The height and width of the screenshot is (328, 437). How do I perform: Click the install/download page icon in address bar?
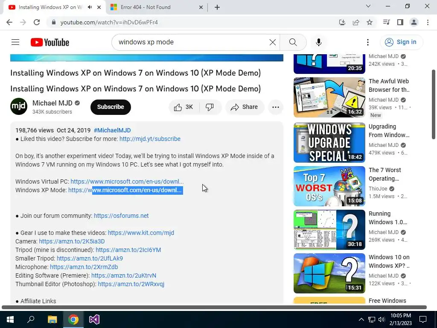coord(342,22)
